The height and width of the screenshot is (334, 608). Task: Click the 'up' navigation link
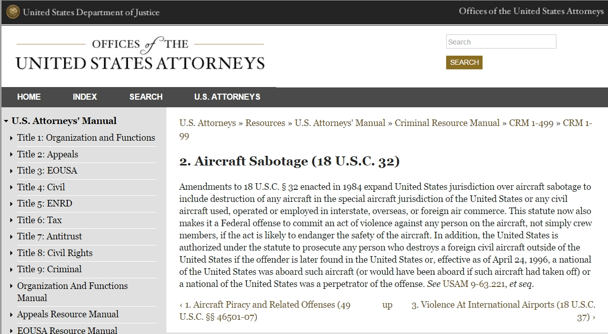point(387,305)
